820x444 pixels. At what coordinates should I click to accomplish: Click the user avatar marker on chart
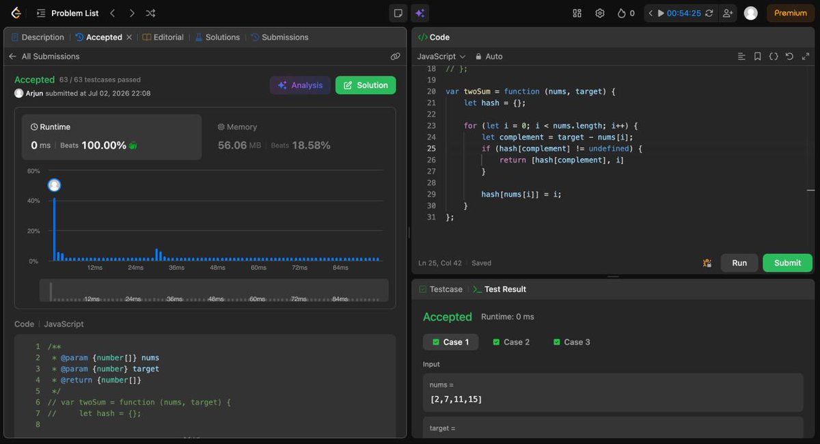point(55,185)
